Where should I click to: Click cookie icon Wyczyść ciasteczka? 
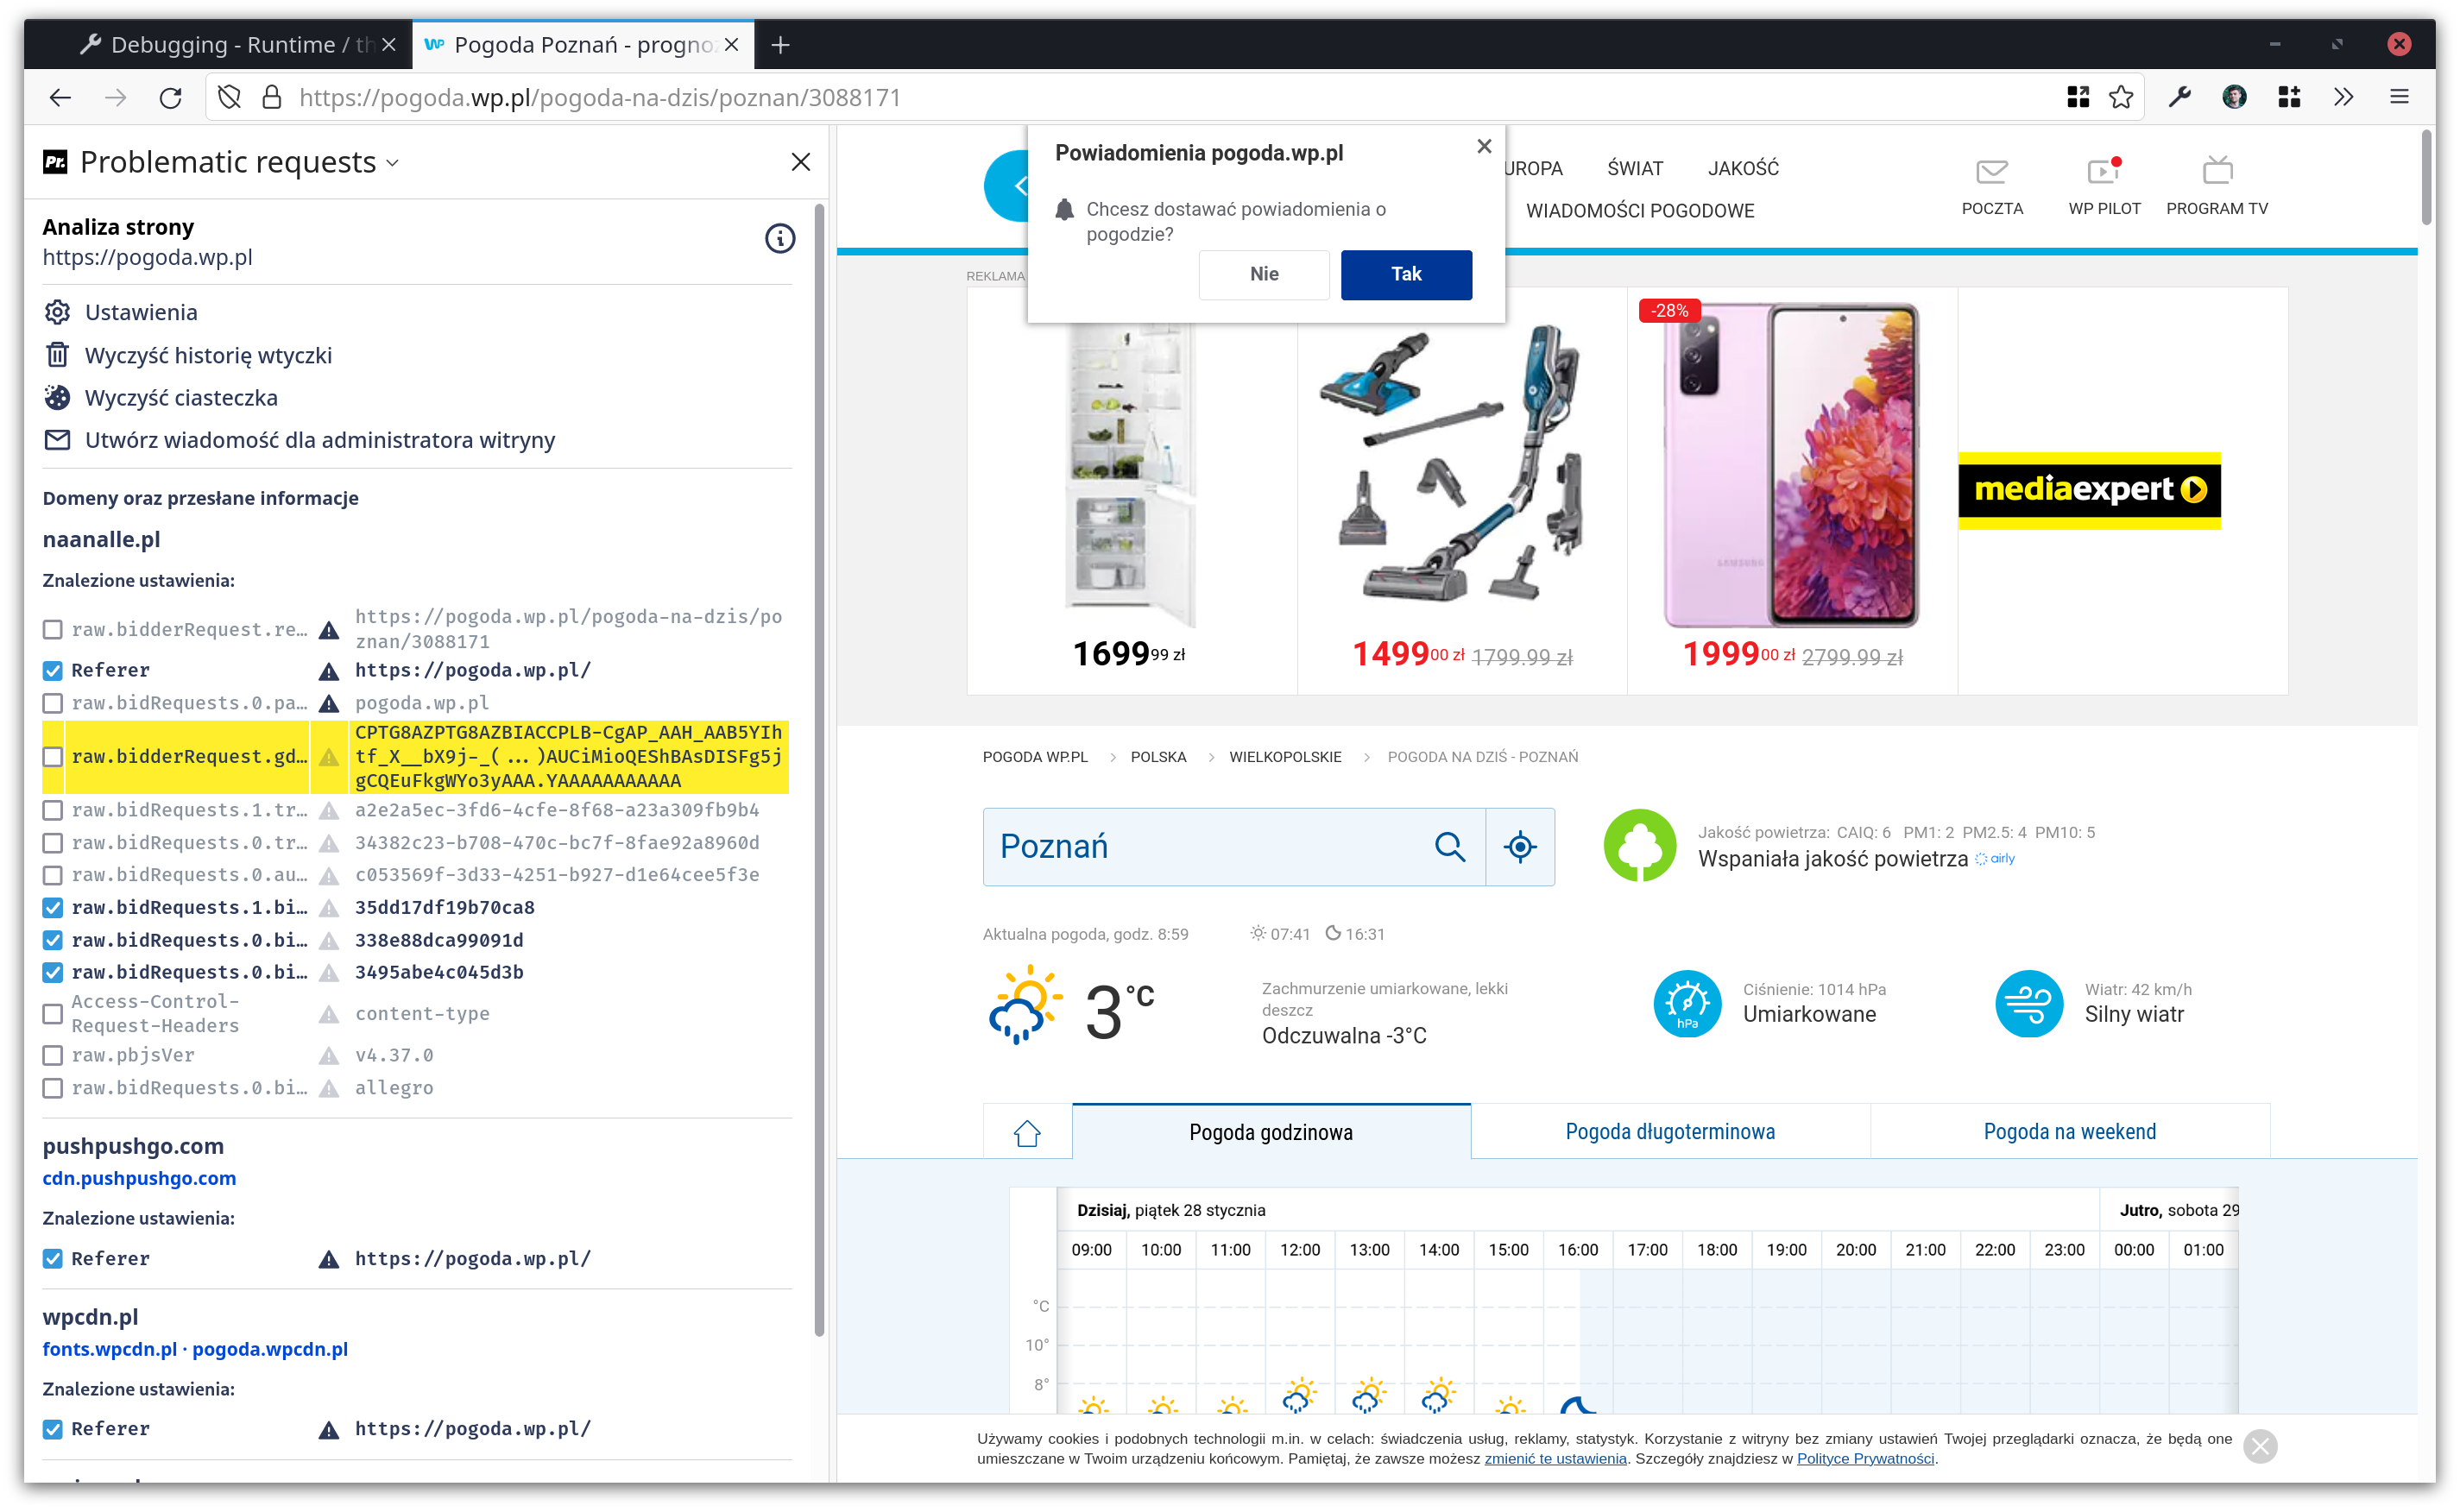click(x=57, y=398)
